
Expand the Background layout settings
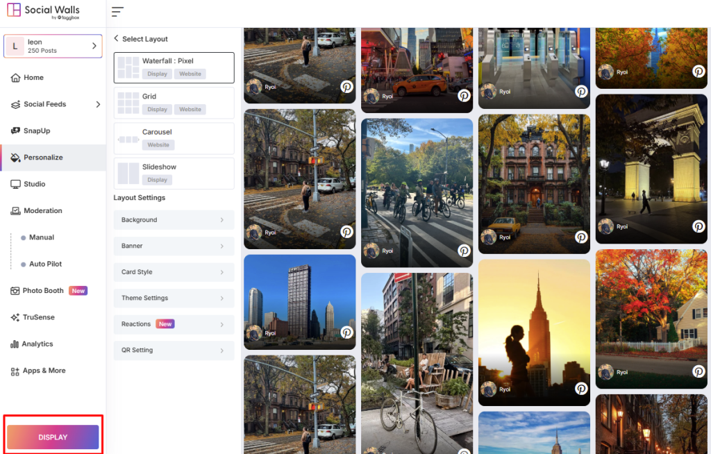[x=174, y=220]
